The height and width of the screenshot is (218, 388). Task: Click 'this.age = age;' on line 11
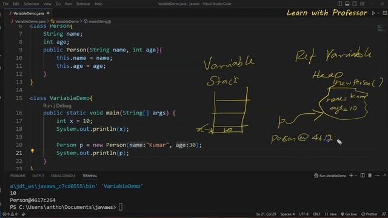81,66
